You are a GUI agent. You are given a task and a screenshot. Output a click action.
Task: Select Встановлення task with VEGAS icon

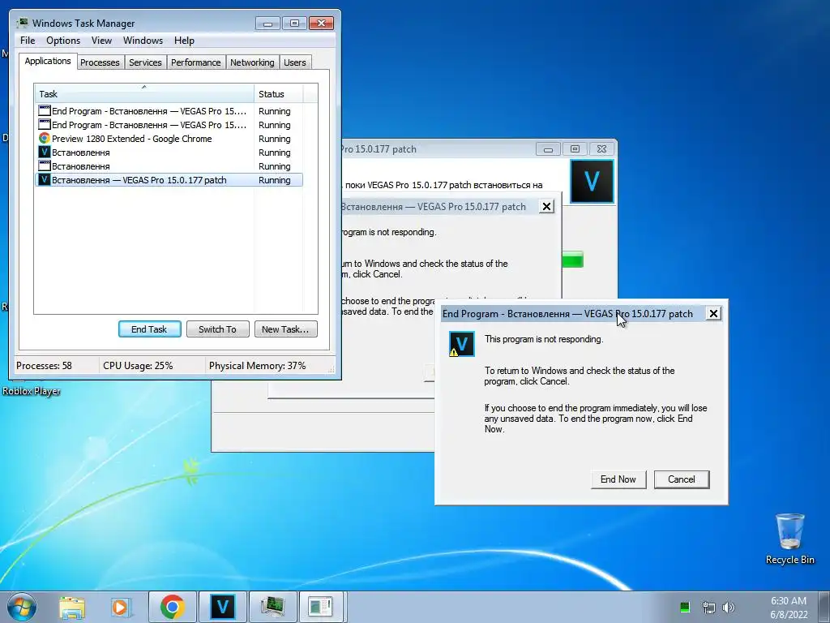pos(169,153)
